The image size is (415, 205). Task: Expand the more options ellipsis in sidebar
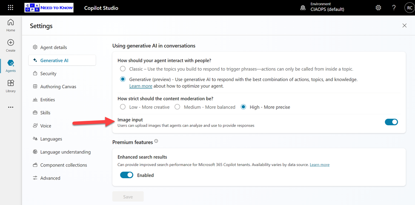pyautogui.click(x=11, y=107)
